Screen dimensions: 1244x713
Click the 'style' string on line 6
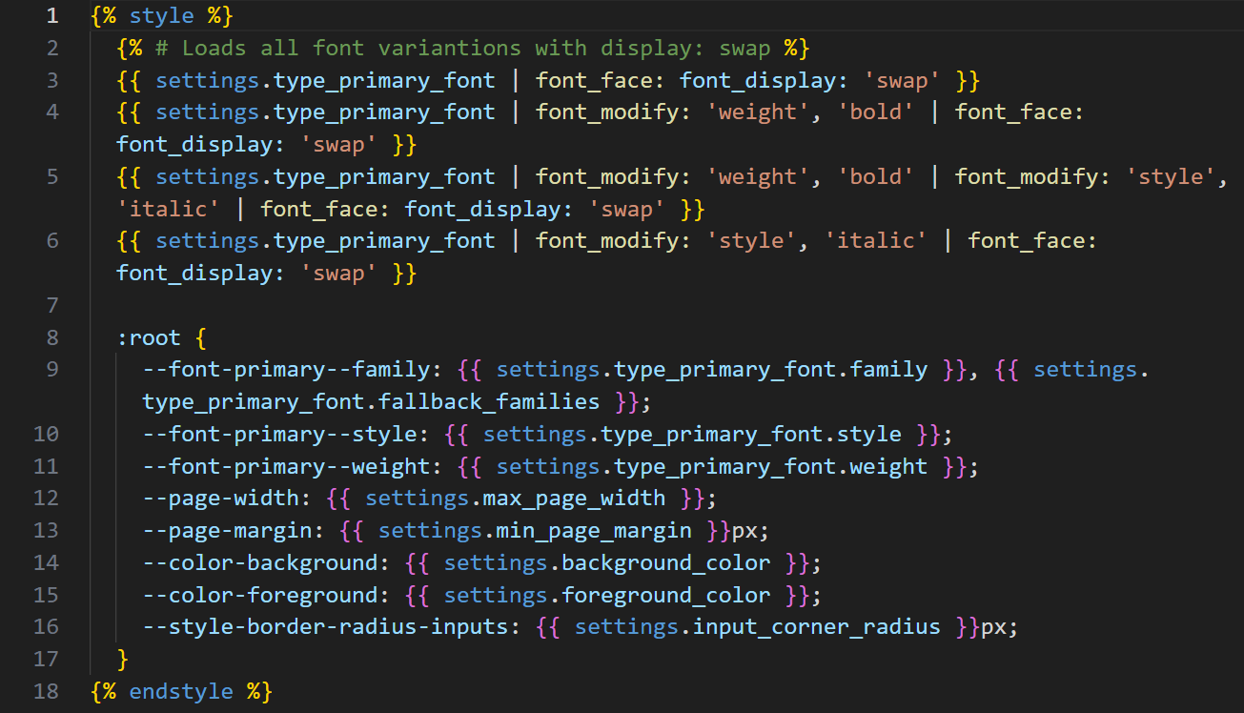[751, 241]
